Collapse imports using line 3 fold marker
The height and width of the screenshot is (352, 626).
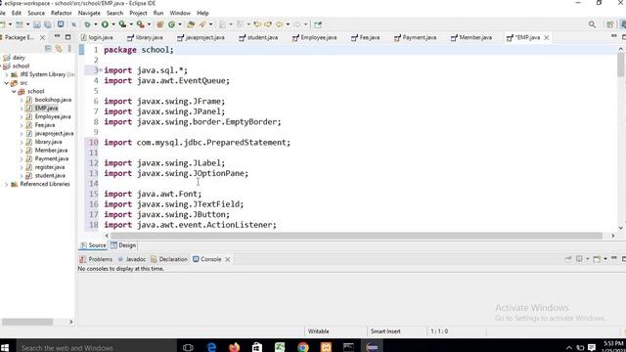[101, 70]
